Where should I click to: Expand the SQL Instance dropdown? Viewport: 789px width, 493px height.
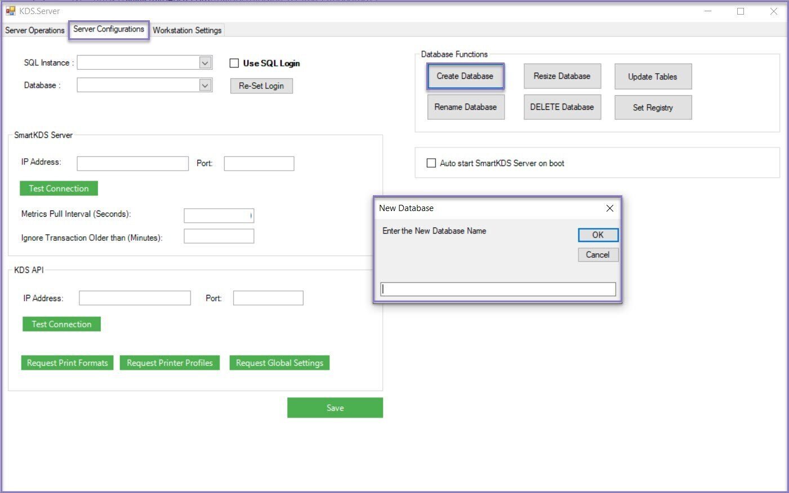pyautogui.click(x=206, y=63)
